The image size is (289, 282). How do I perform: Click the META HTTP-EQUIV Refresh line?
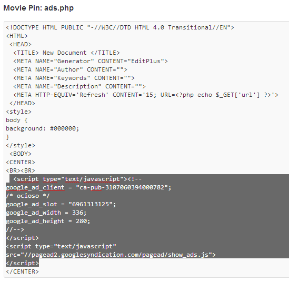[146, 95]
